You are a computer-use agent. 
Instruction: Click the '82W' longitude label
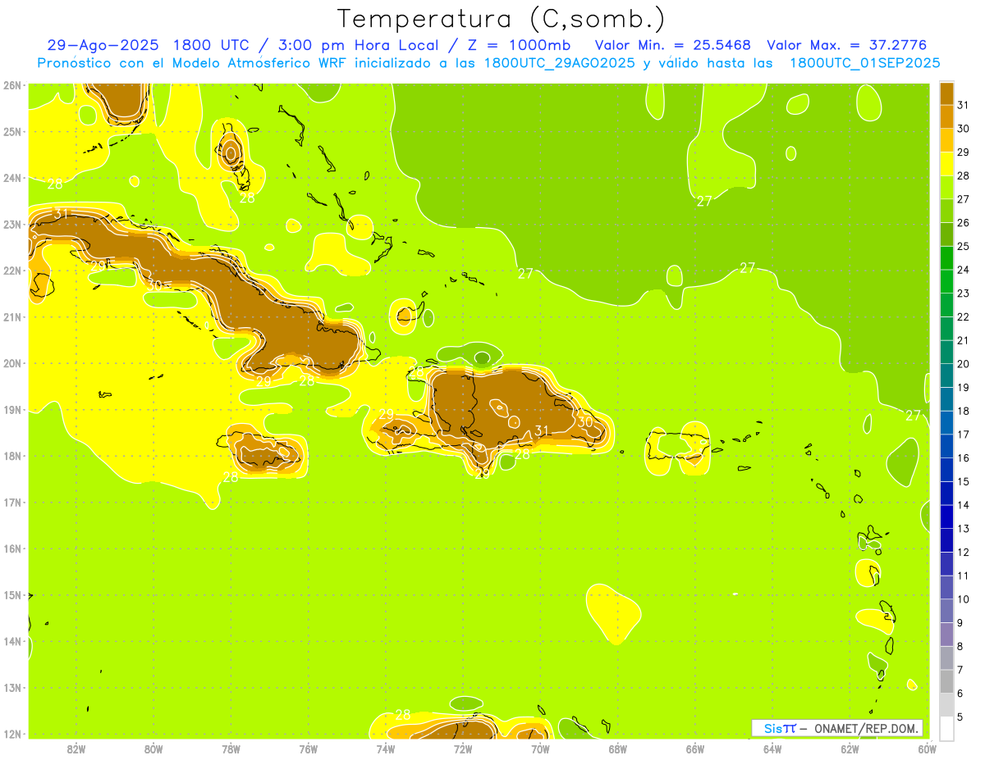(76, 749)
